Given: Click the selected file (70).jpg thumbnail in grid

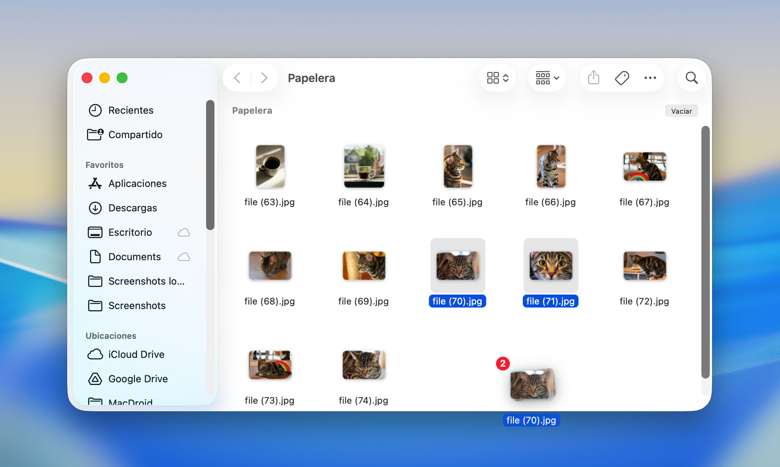Looking at the screenshot, I should pyautogui.click(x=458, y=266).
